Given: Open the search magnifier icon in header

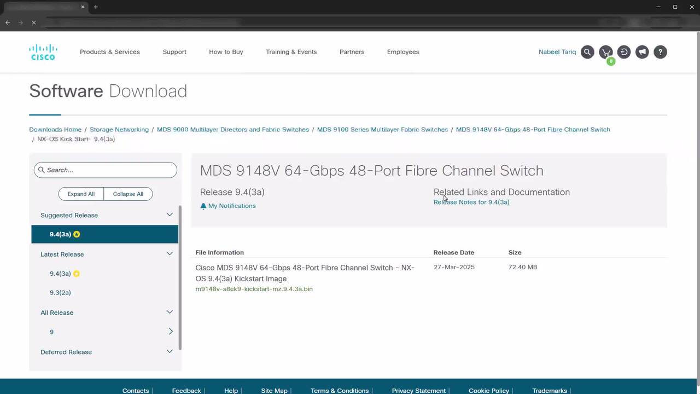Looking at the screenshot, I should coord(587,52).
